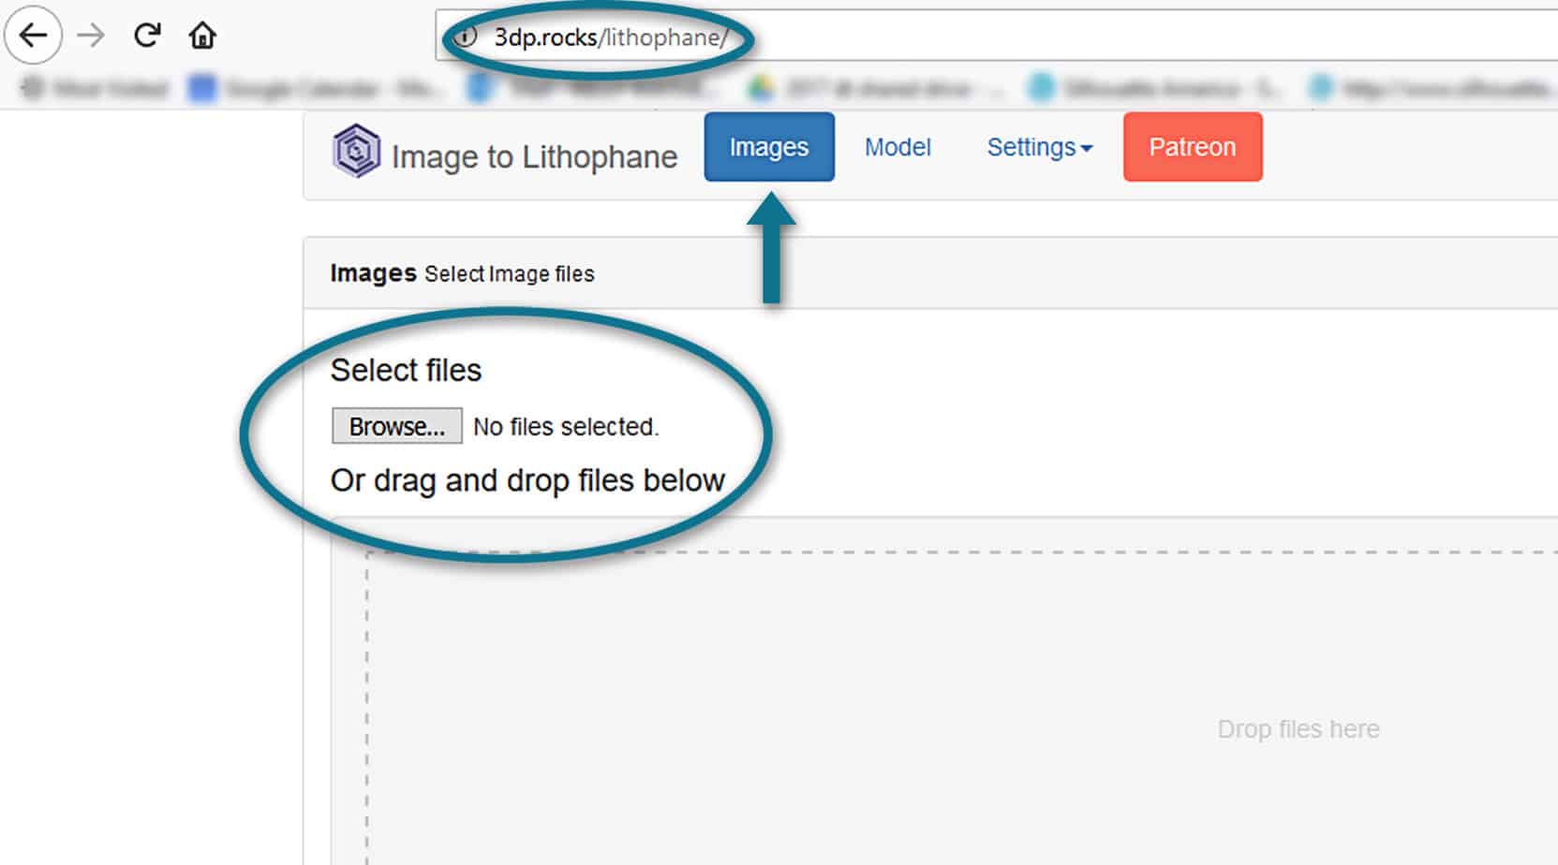Open the Google Drive bookmark icon

[x=761, y=88]
